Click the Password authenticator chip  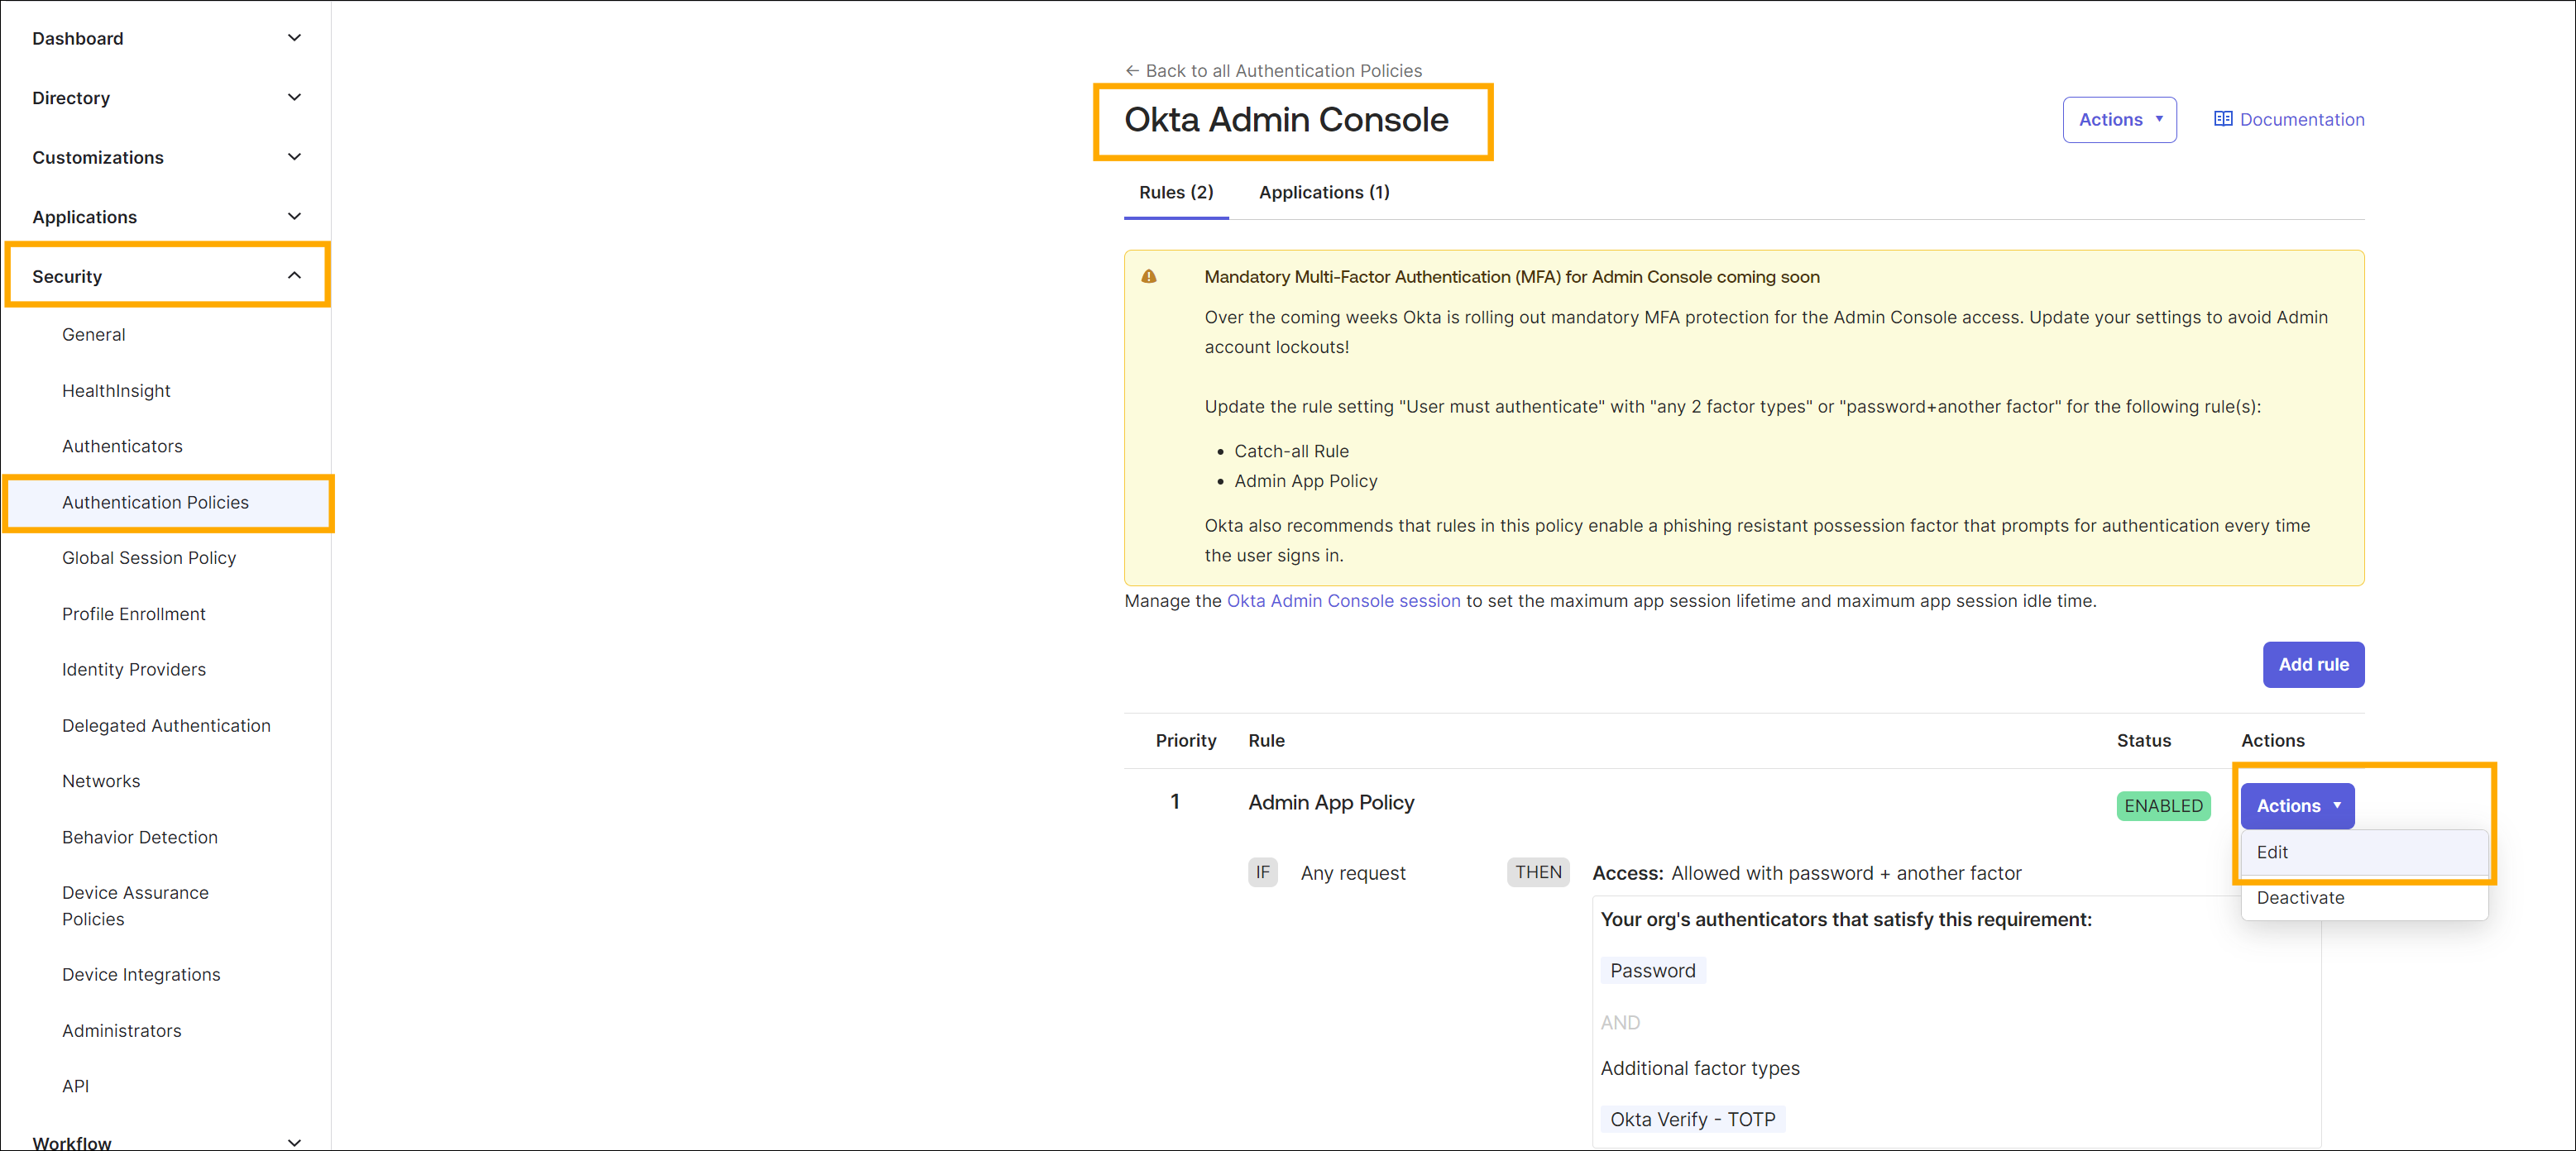(1652, 969)
